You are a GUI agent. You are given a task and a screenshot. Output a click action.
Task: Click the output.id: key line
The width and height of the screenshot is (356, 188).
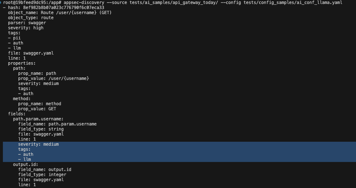tap(25, 164)
